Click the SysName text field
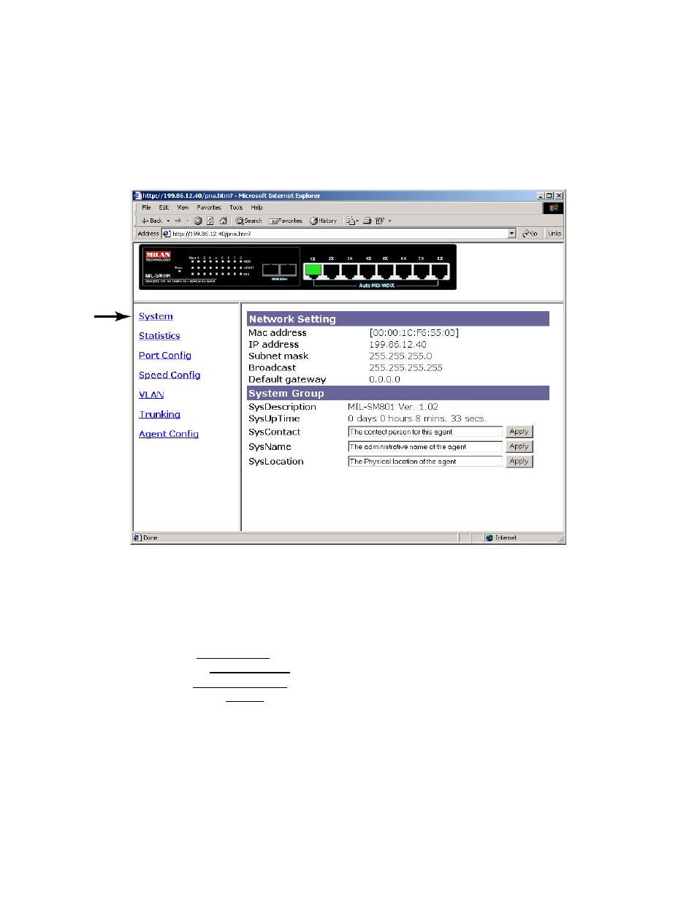Image resolution: width=697 pixels, height=902 pixels. pyautogui.click(x=425, y=446)
